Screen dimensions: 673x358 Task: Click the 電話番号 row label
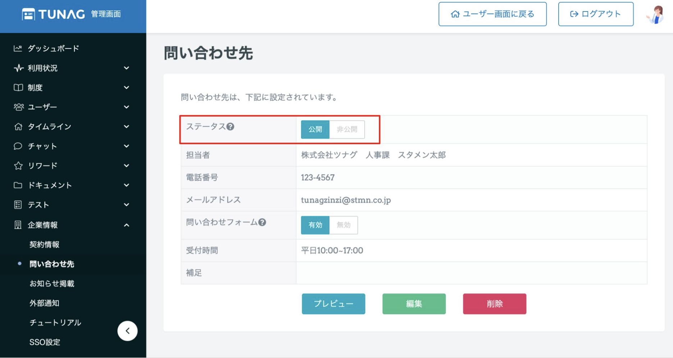click(x=202, y=177)
